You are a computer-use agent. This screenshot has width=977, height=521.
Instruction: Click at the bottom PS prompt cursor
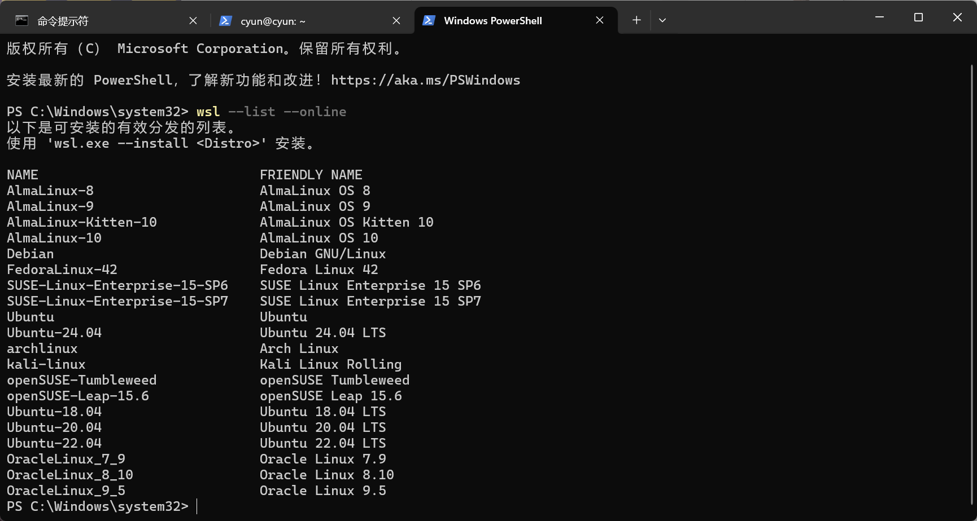197,506
